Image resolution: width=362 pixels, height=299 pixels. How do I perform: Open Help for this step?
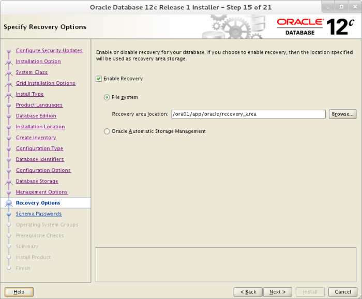click(19, 292)
